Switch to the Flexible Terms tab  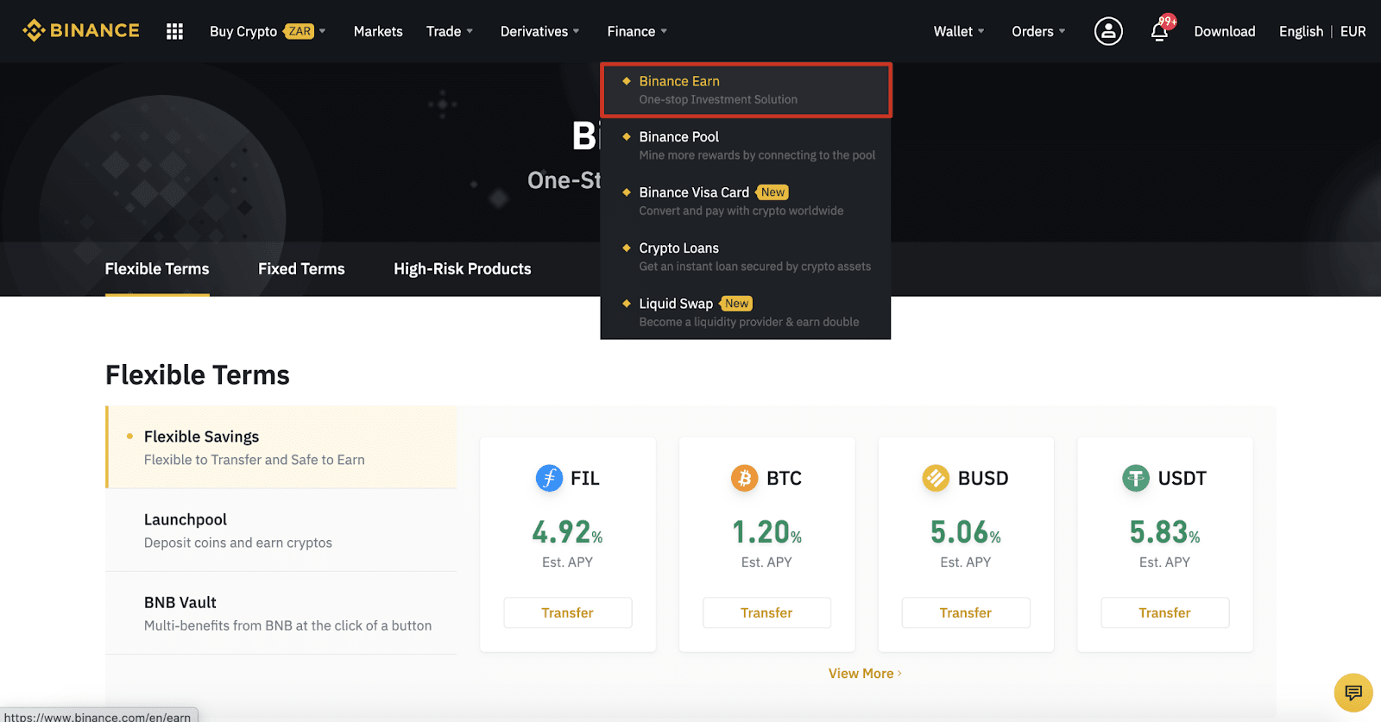coord(157,269)
